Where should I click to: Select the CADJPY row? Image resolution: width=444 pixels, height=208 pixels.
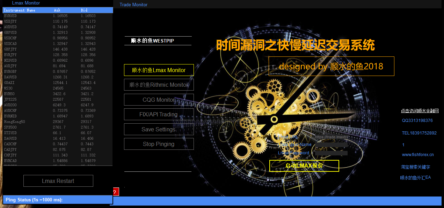[x=58, y=149]
